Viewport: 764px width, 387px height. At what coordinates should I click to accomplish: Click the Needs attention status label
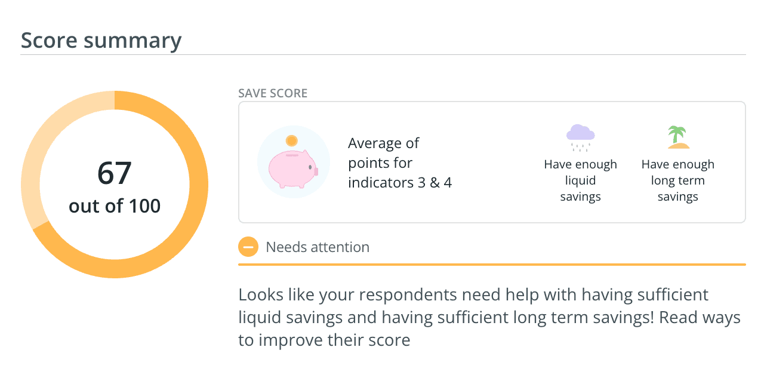pos(318,247)
